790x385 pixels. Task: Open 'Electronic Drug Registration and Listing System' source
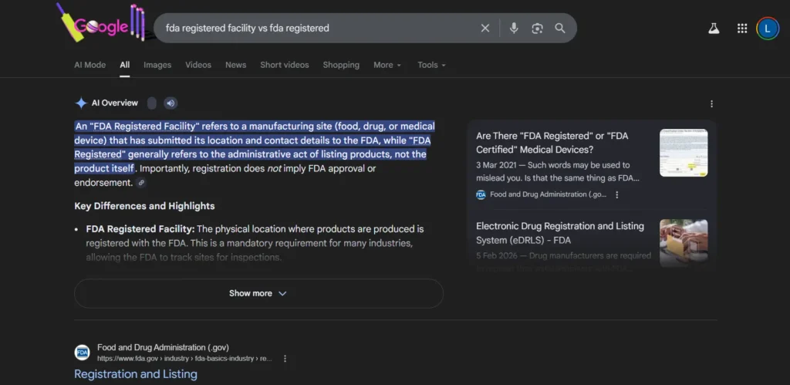(x=559, y=232)
